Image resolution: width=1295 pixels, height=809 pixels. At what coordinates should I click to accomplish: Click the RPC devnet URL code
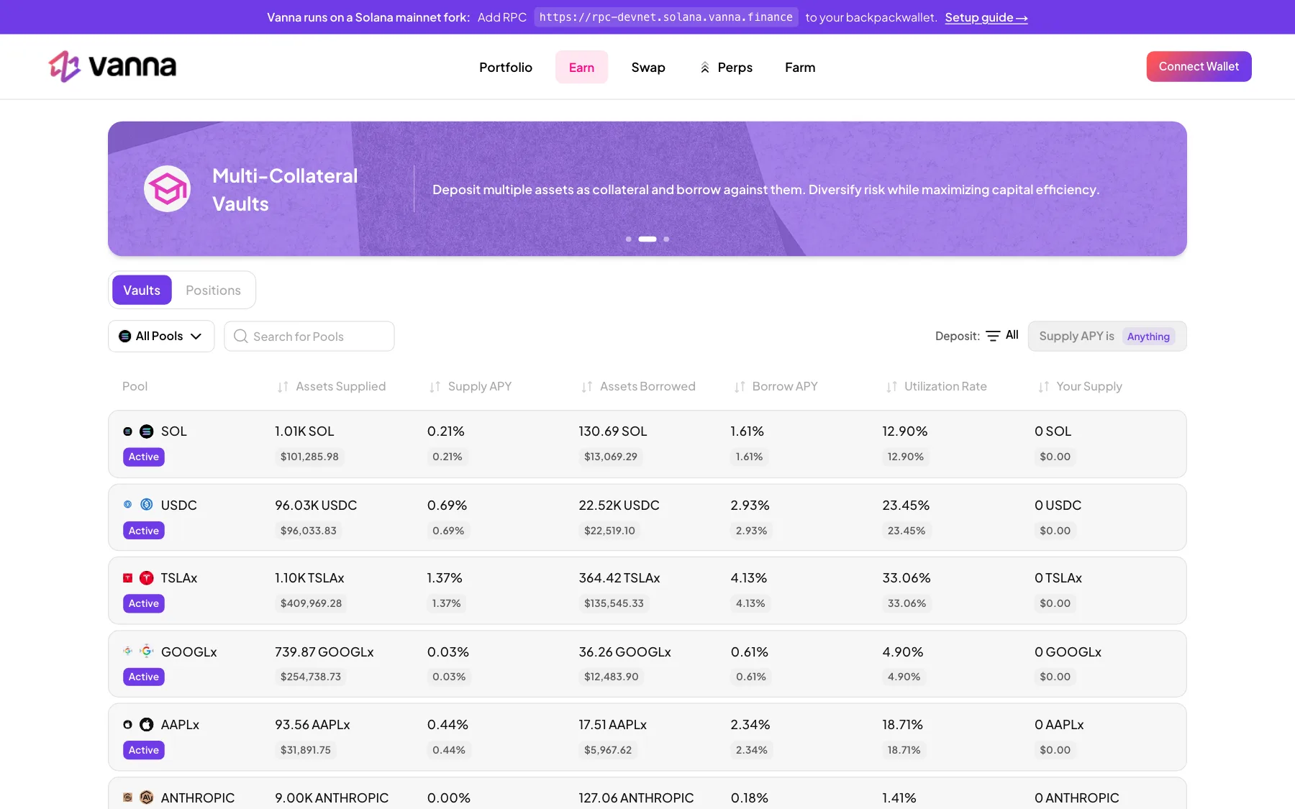tap(665, 17)
